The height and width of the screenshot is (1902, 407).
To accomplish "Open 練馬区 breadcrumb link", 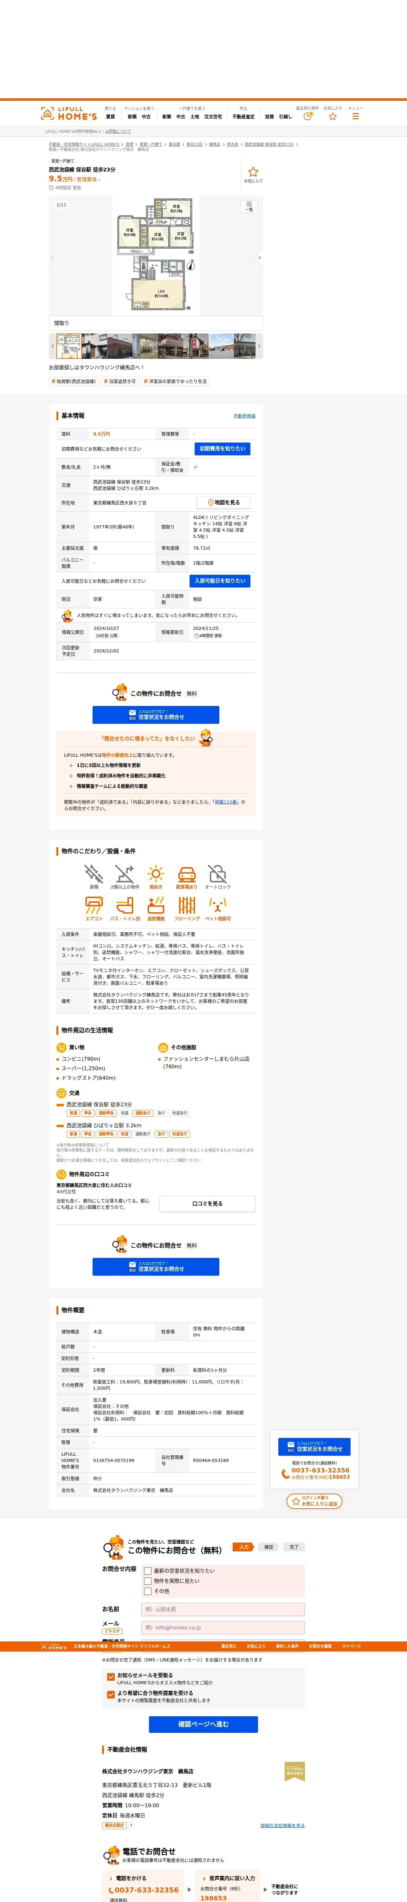I will [214, 145].
